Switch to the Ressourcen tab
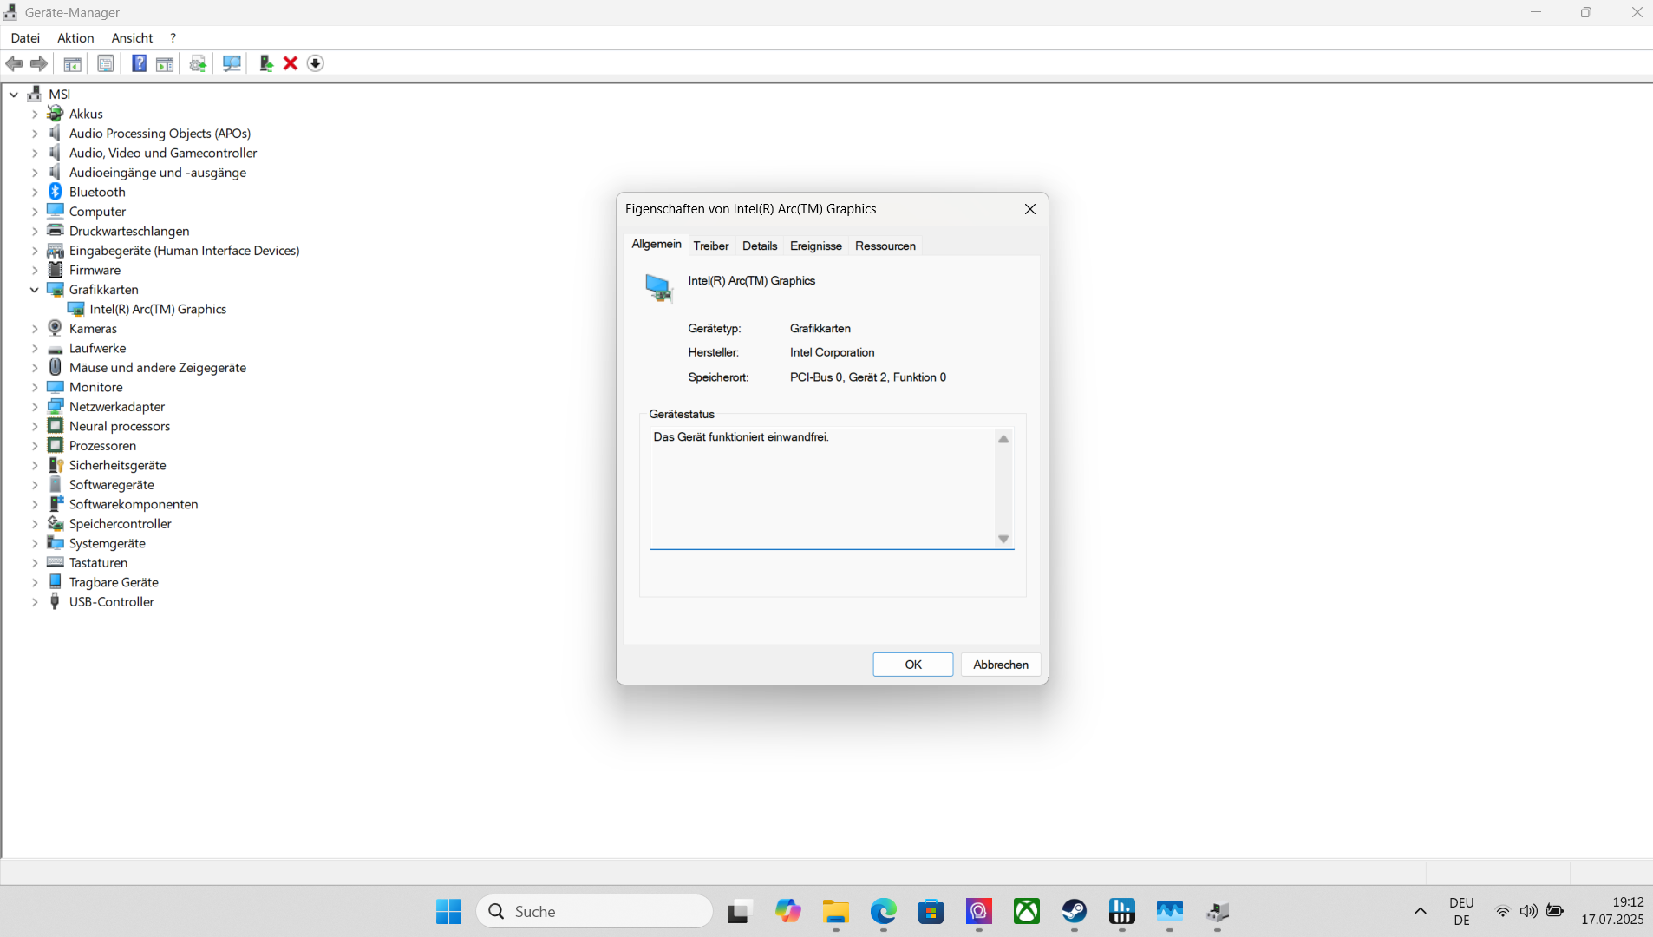The height and width of the screenshot is (937, 1653). [x=885, y=246]
